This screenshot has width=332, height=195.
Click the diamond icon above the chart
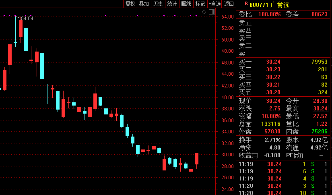tap(204, 12)
